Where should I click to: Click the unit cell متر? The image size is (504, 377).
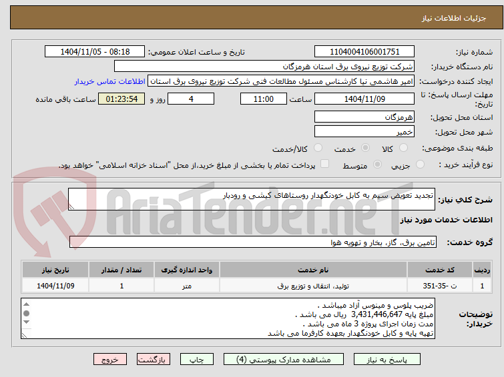pyautogui.click(x=187, y=286)
